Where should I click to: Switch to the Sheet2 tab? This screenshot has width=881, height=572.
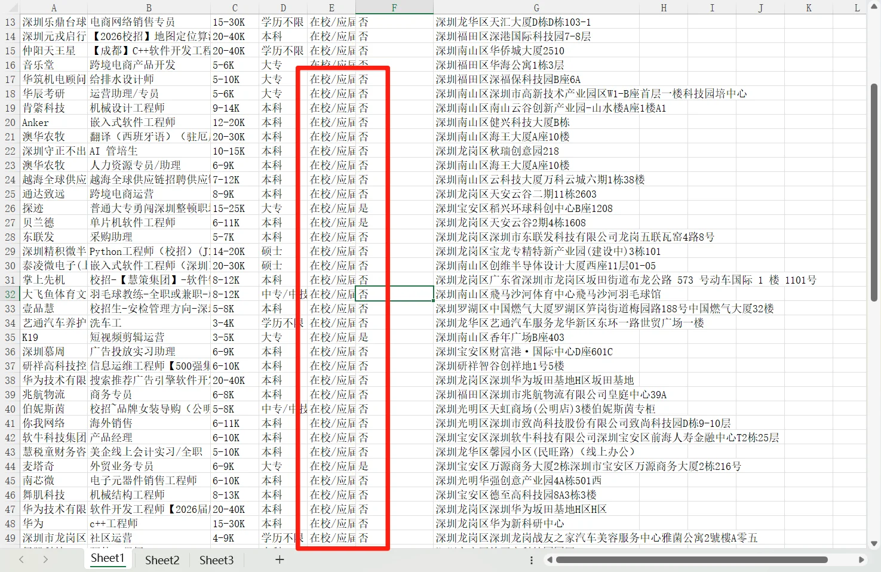click(162, 560)
